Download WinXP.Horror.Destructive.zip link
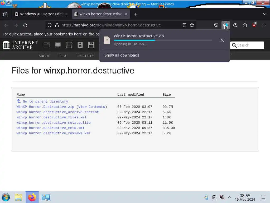This screenshot has width=270, height=203. click(x=45, y=107)
